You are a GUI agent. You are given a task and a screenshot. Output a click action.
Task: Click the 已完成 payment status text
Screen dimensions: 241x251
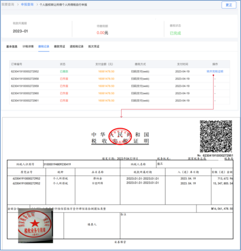(175, 33)
